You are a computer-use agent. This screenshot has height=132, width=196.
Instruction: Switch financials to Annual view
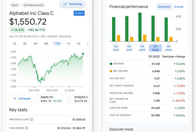pos(179,7)
